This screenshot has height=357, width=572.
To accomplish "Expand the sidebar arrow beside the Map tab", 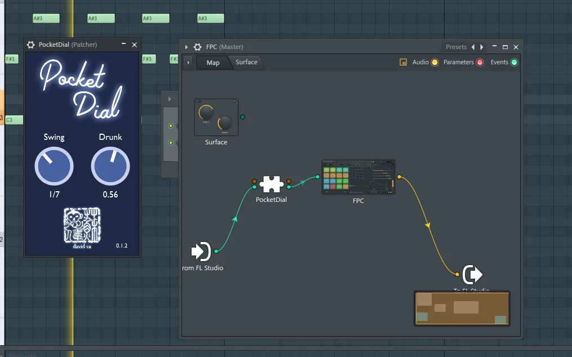I will click(188, 63).
